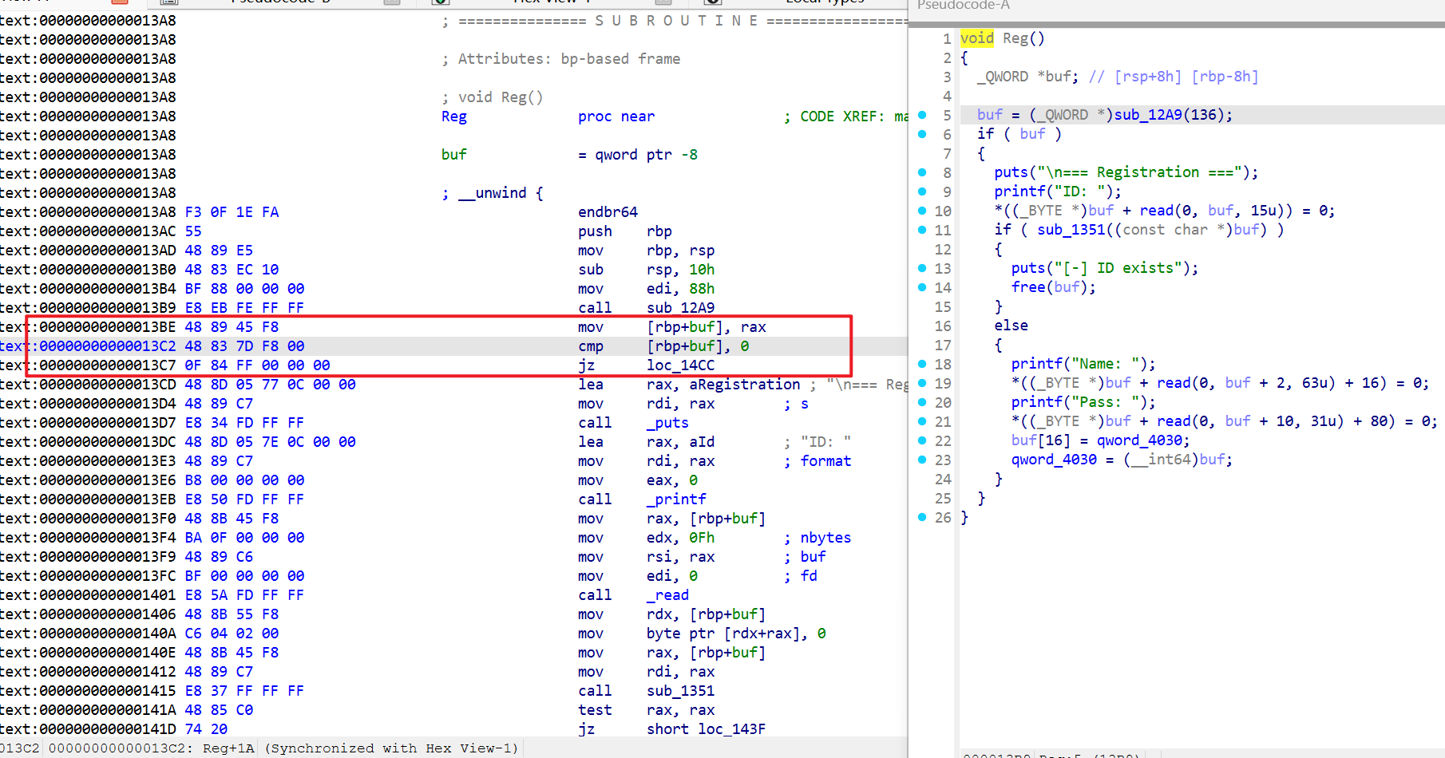Toggle breakpoint dot on pseudocode line 6

(x=922, y=134)
